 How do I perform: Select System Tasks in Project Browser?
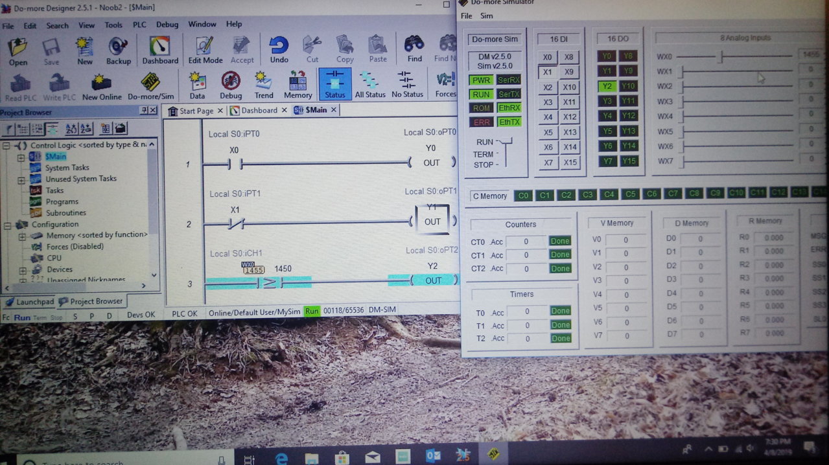click(x=67, y=168)
